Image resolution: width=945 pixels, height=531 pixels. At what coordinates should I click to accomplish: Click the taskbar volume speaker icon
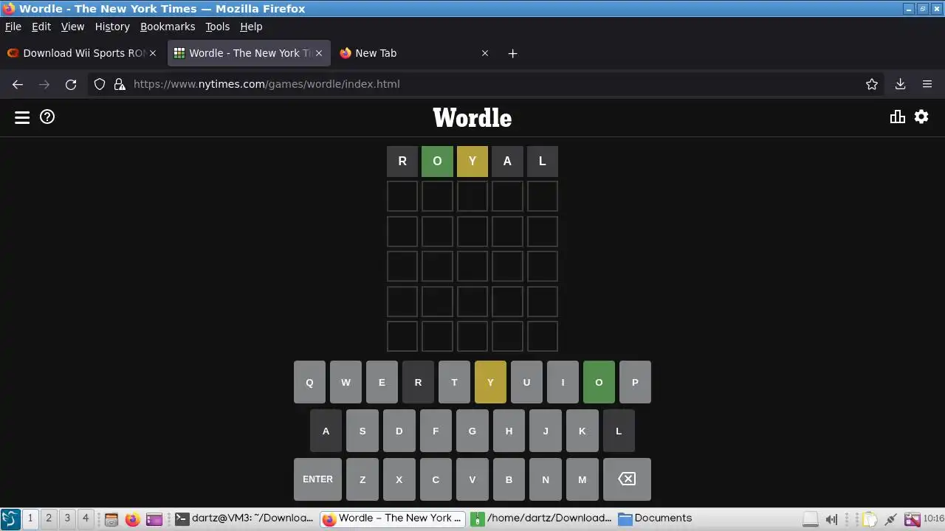click(x=831, y=519)
